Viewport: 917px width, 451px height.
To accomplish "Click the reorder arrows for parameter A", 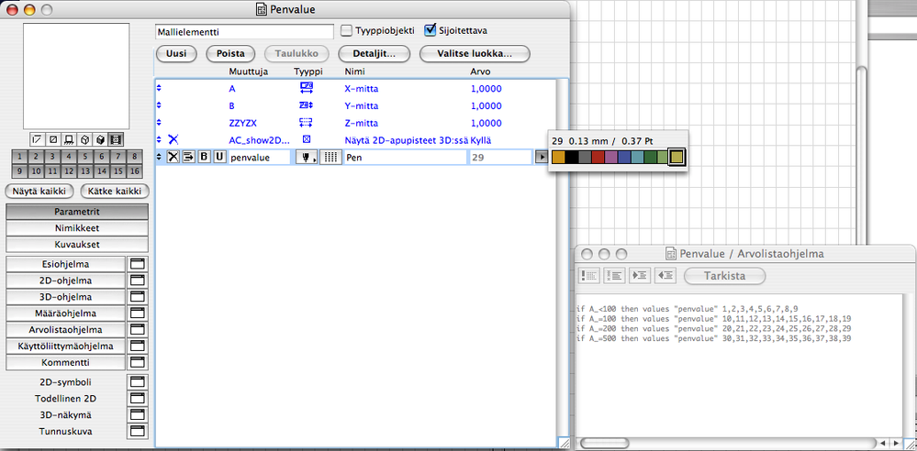I will point(159,89).
